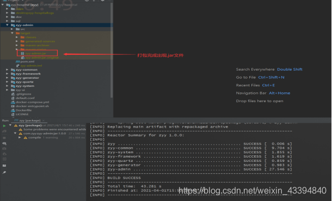Expand the zyy-quartz module
This screenshot has width=332, height=201.
7,82
